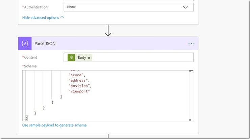Click the empty area of Content field
The image size is (250, 139).
(x=142, y=57)
